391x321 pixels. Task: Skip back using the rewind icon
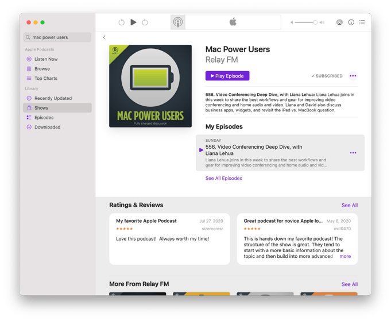(x=122, y=22)
